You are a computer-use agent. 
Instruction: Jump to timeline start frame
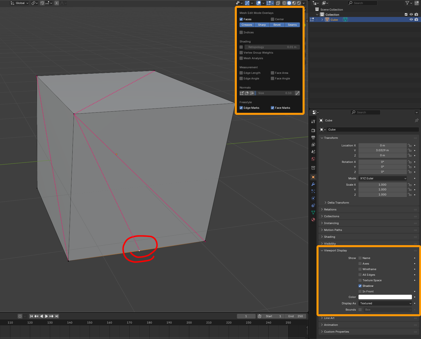[31, 316]
